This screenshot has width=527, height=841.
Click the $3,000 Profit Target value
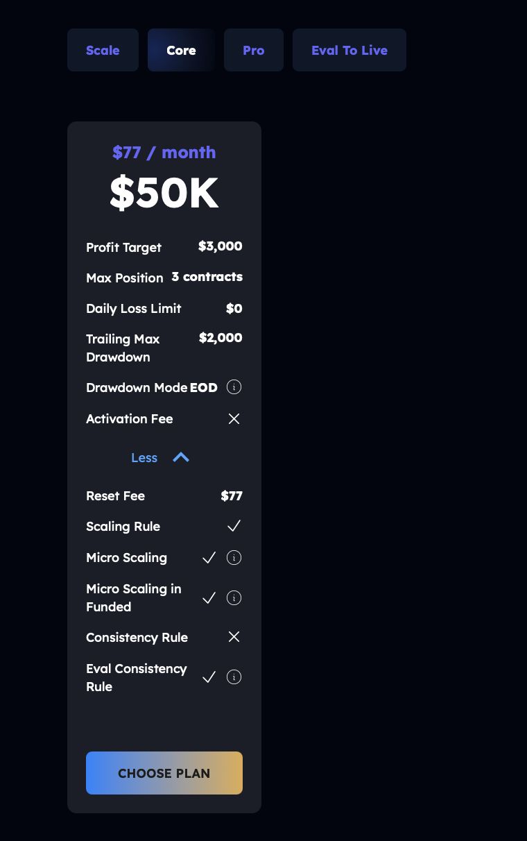[x=220, y=246]
